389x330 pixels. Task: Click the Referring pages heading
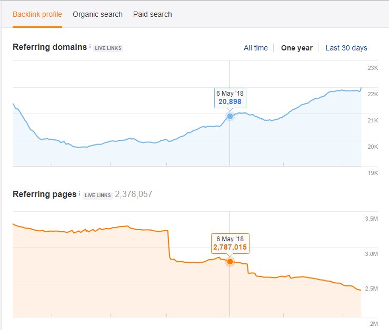coord(44,194)
